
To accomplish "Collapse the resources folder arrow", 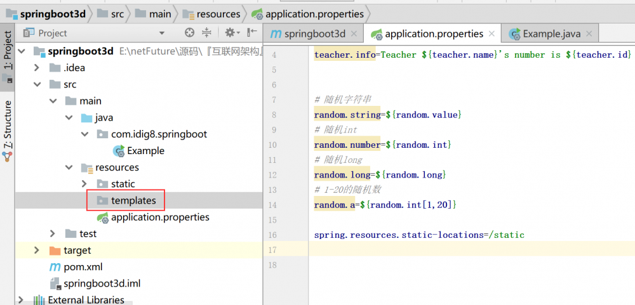I will click(x=69, y=167).
